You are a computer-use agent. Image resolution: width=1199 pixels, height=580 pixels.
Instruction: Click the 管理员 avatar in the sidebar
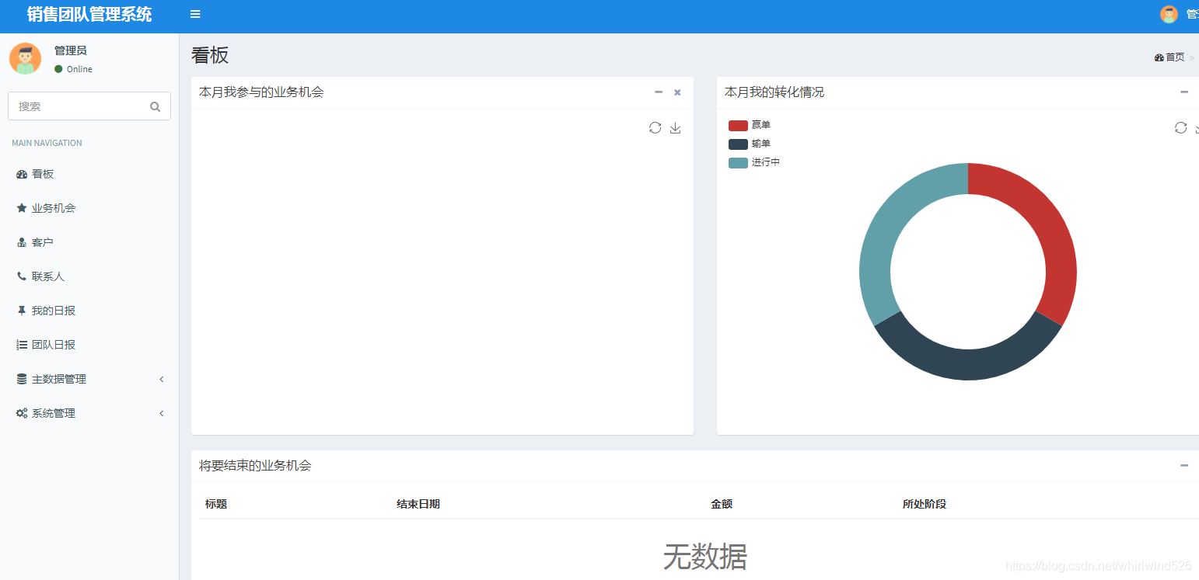tap(25, 59)
